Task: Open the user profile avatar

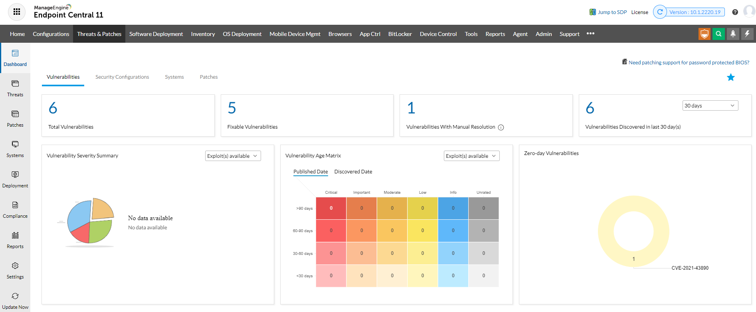Action: coord(749,12)
